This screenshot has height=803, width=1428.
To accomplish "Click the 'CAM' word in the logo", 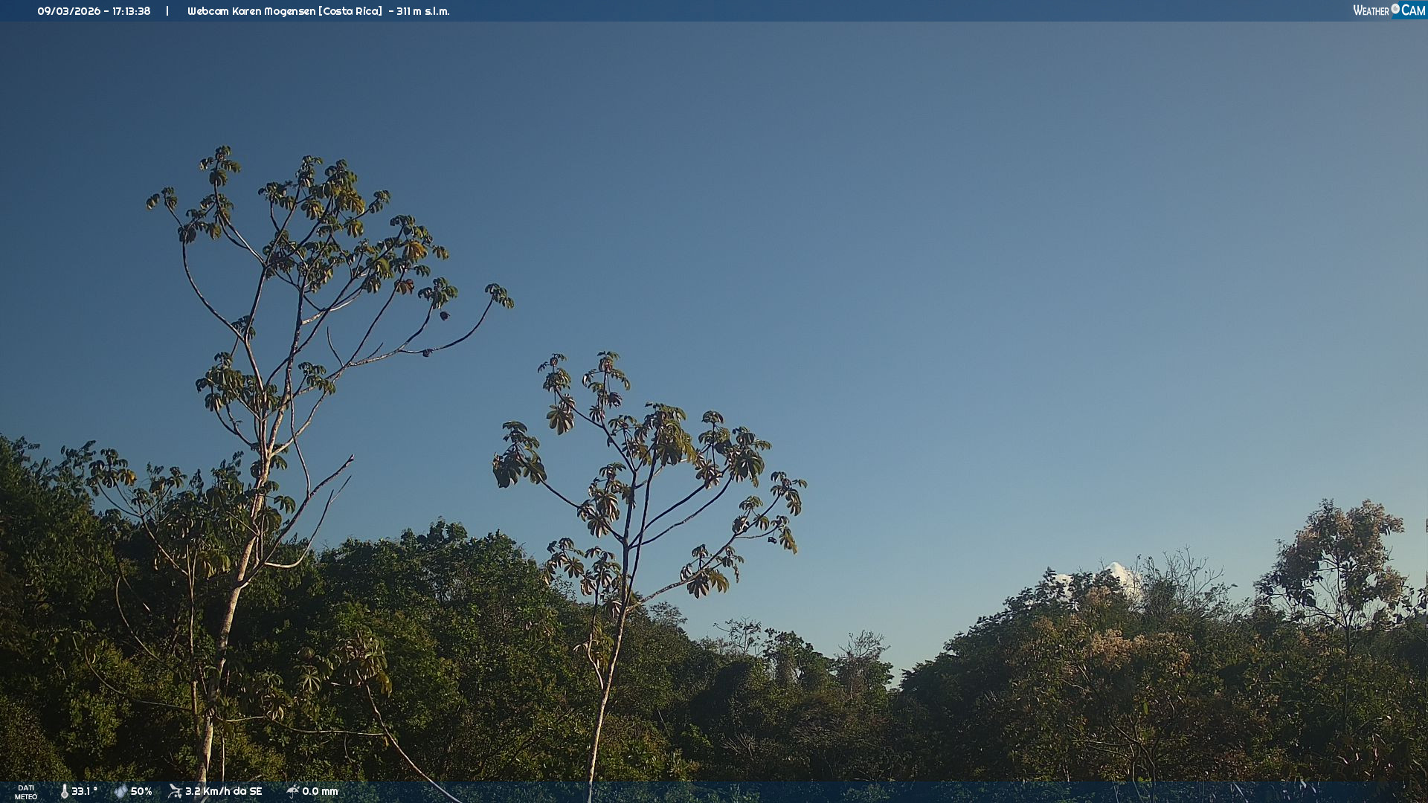I will coord(1413,10).
